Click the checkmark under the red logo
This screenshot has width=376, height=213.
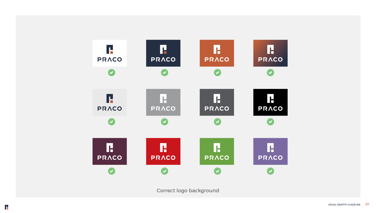tap(165, 171)
